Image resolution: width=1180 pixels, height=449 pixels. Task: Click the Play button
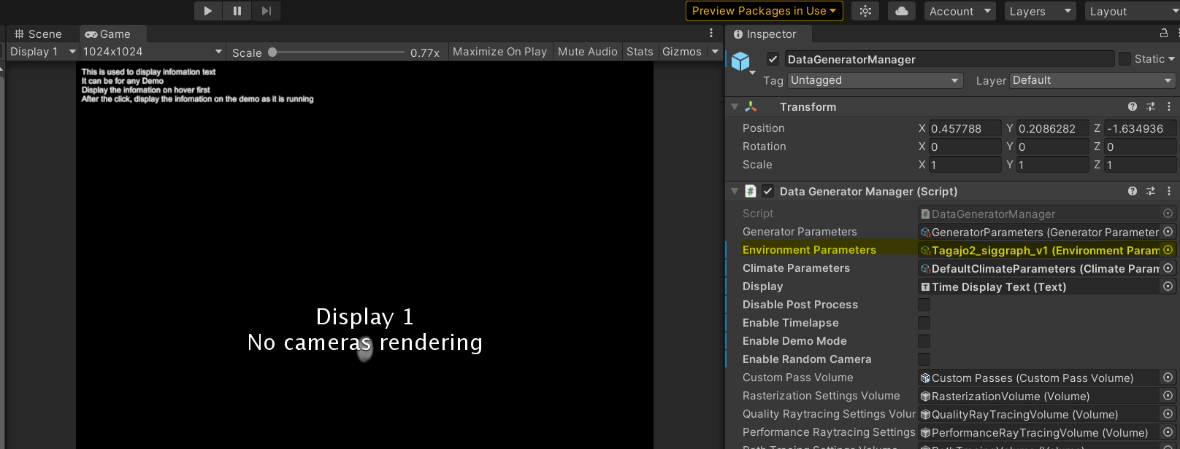tap(208, 11)
